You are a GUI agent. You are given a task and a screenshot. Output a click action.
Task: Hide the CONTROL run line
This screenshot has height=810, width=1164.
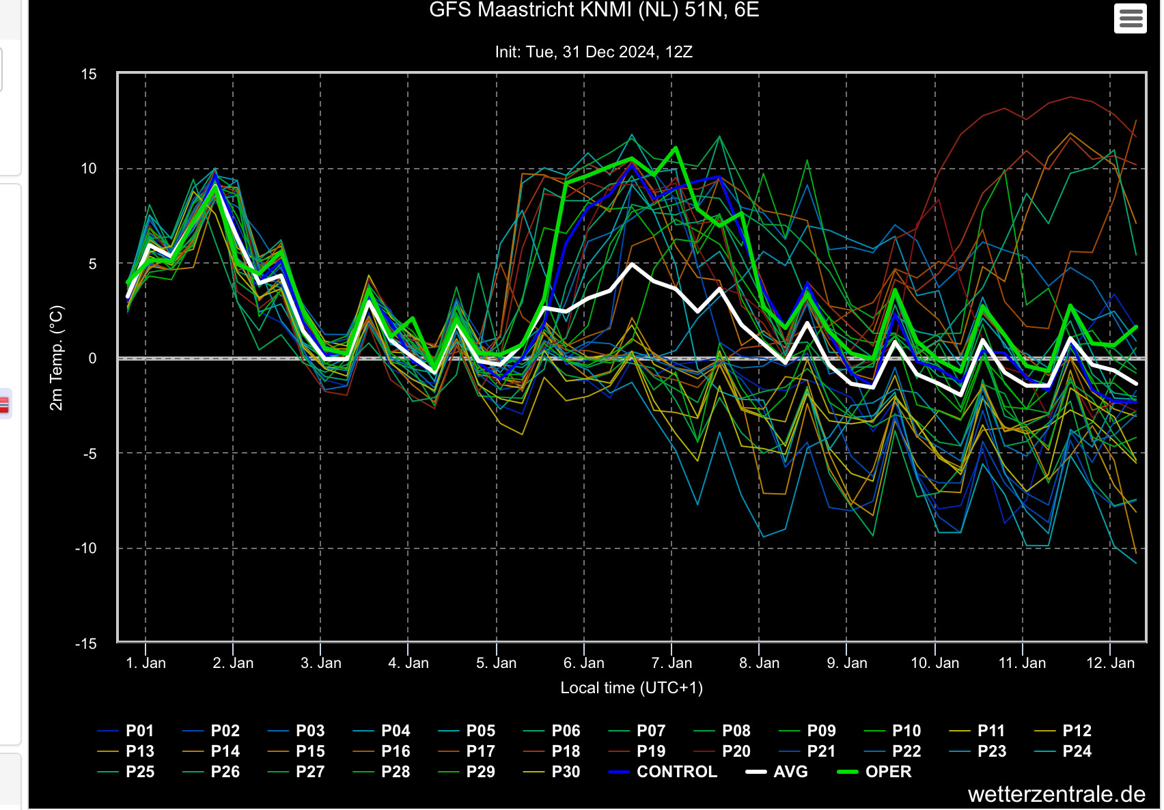[663, 772]
